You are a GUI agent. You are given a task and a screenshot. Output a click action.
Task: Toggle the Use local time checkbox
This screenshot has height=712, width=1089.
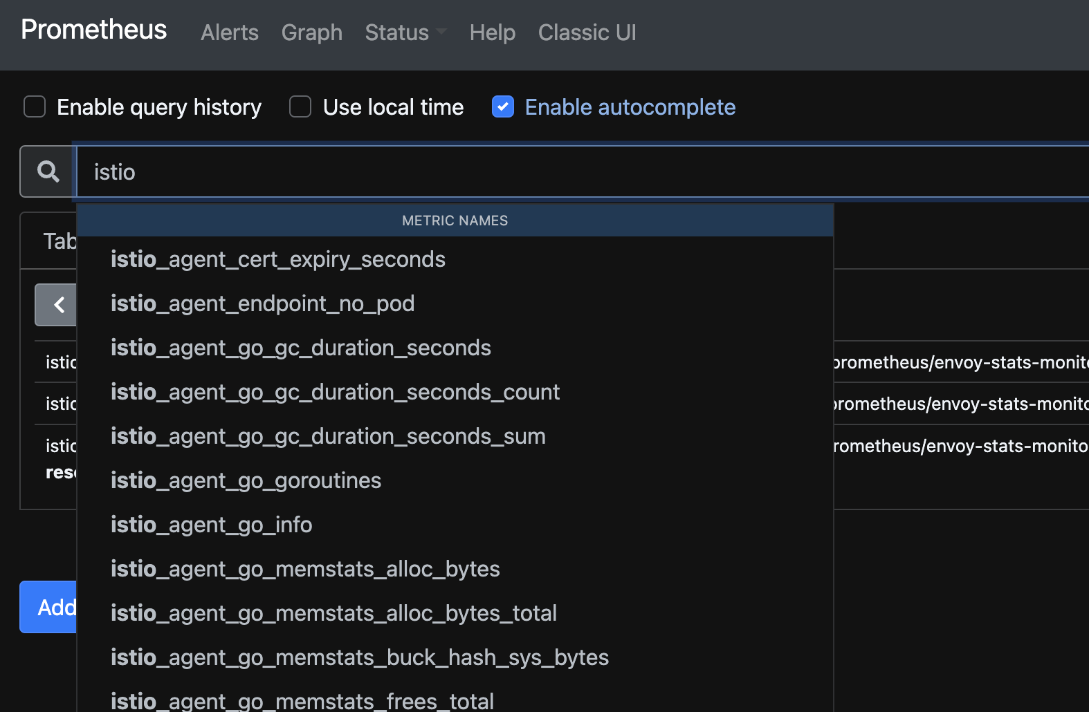pos(300,107)
